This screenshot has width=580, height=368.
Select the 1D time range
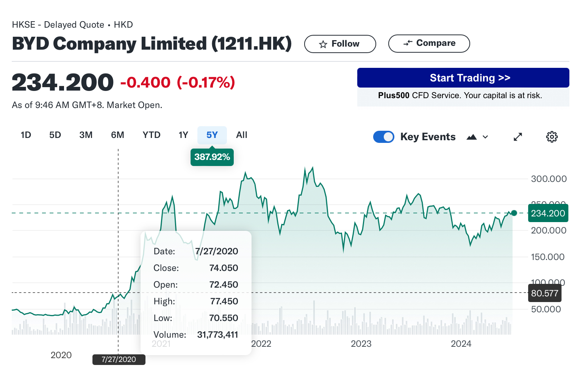click(26, 135)
